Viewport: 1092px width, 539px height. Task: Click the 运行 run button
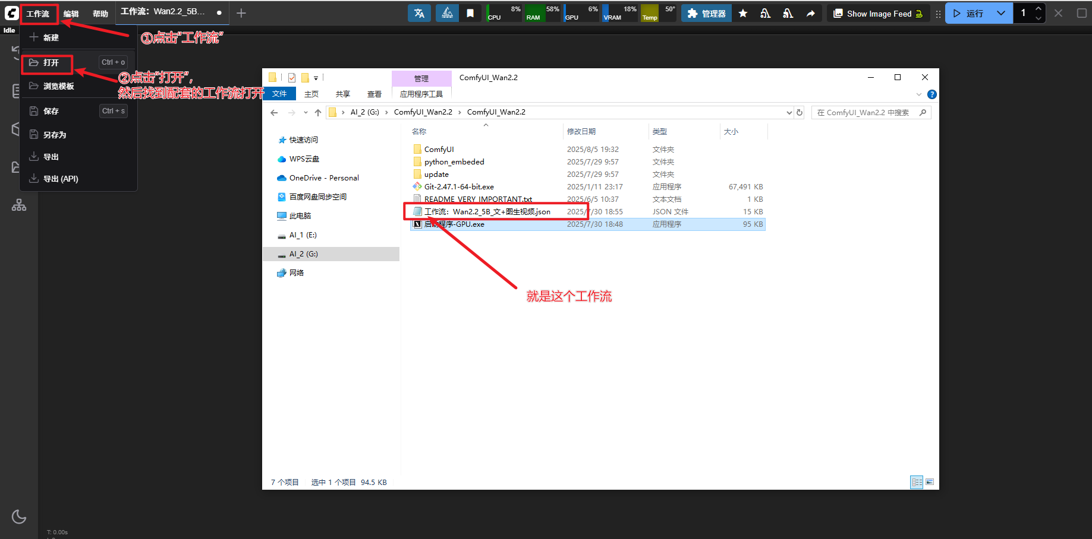(968, 13)
